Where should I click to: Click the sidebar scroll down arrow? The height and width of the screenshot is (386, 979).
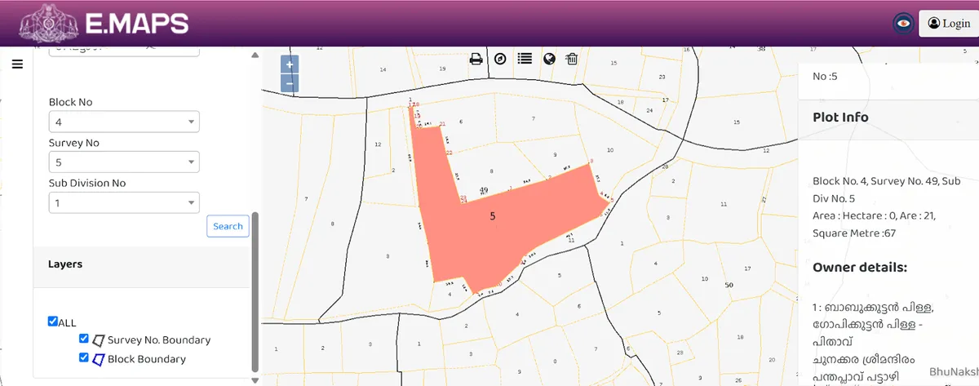[x=255, y=380]
